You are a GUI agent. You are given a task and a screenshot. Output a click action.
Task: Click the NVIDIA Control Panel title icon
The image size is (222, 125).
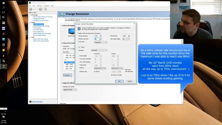tap(30, 3)
